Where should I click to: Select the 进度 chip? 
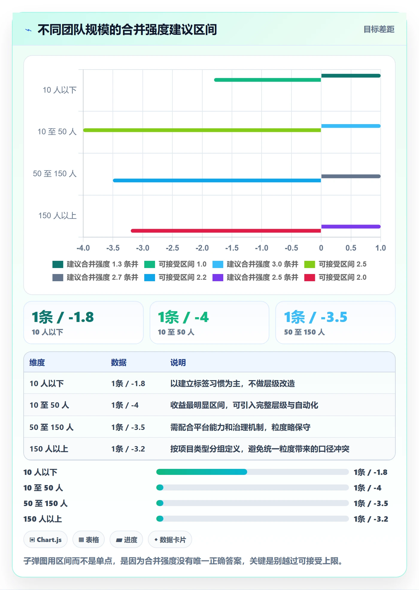tap(126, 540)
